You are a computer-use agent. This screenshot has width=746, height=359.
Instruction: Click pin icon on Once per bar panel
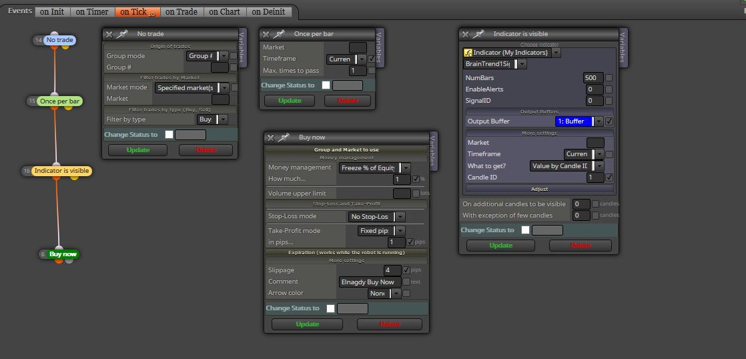click(280, 34)
